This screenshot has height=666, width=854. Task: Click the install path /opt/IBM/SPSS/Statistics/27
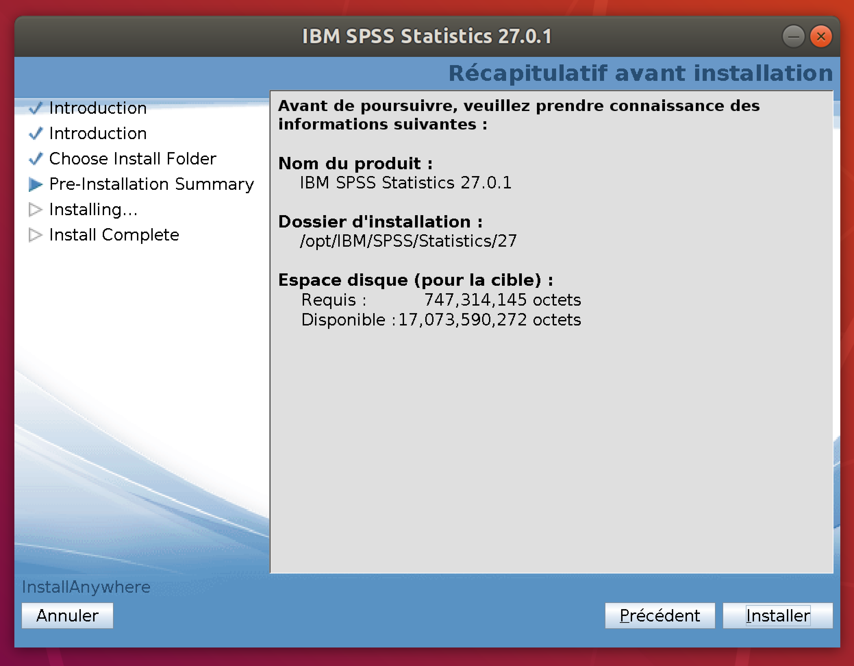[408, 241]
